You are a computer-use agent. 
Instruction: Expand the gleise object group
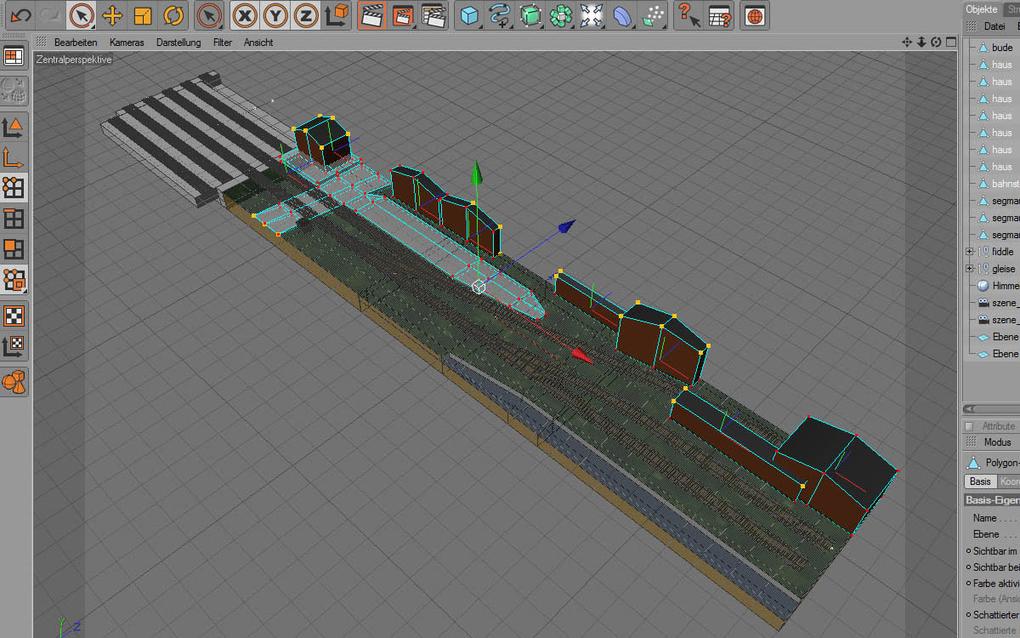(x=970, y=269)
